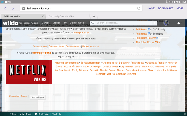187x116 pixels.
Task: Open the Chelsea Does wiki link
Action: 110,63
